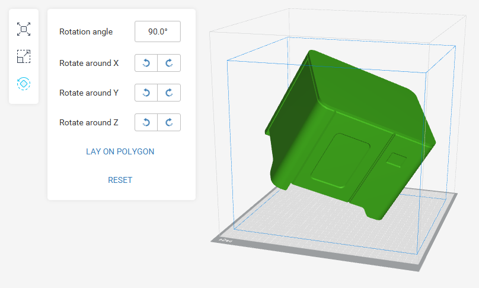Image resolution: width=479 pixels, height=288 pixels.
Task: Rotate counterclockwise around X axis
Action: (x=146, y=63)
